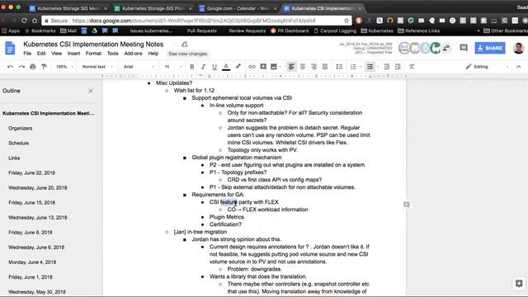
Task: Bookmark this page with the star icon
Action: pyautogui.click(x=346, y=21)
